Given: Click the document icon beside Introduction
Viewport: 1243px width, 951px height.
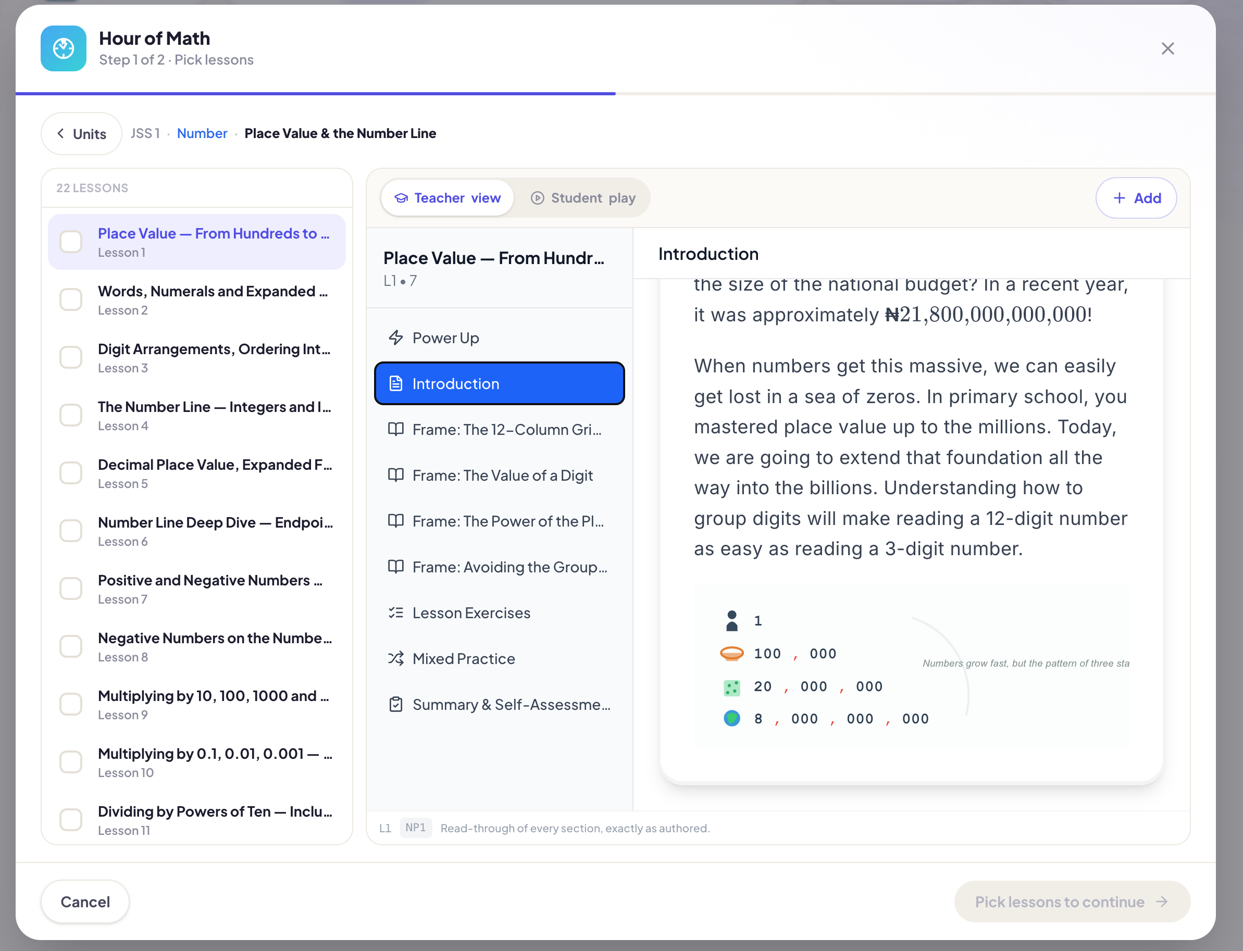Looking at the screenshot, I should point(396,384).
